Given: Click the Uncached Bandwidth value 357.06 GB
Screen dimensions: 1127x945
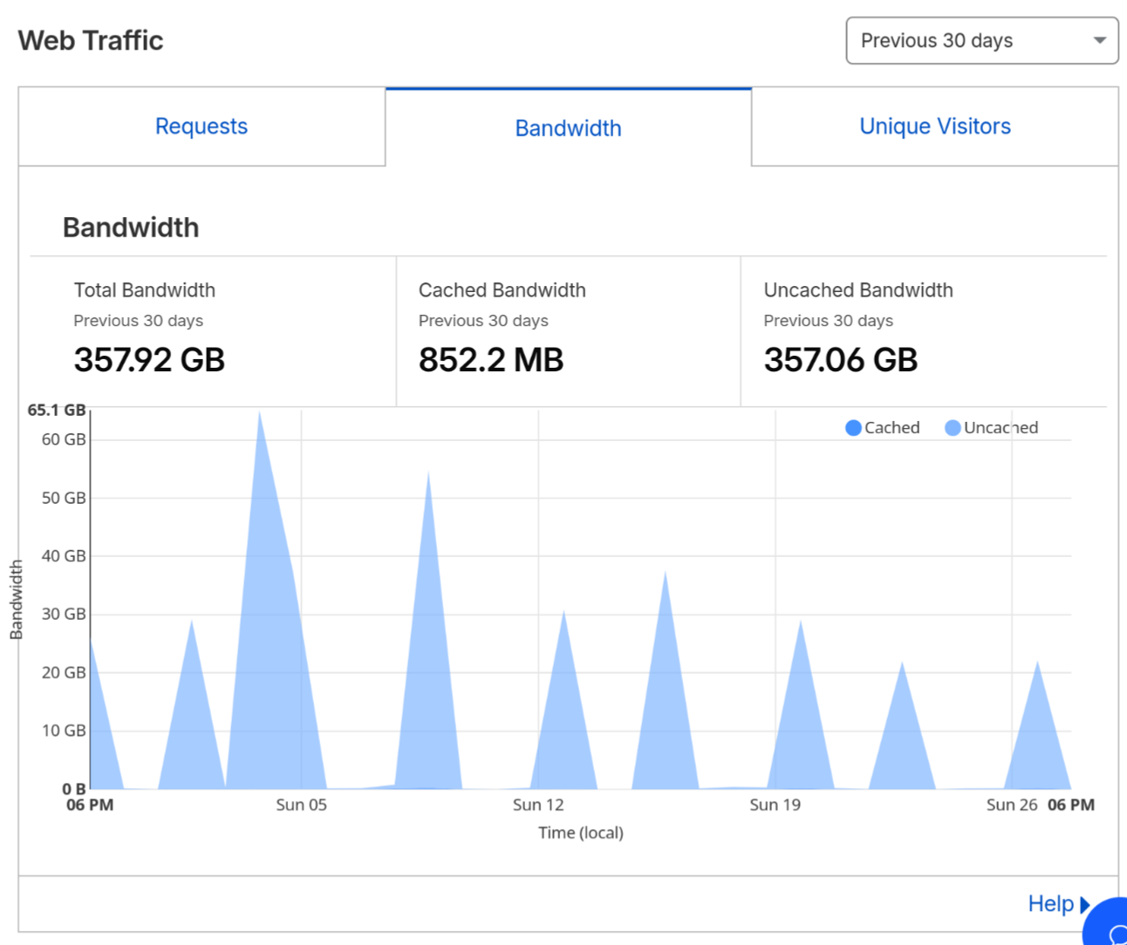Looking at the screenshot, I should pyautogui.click(x=841, y=360).
